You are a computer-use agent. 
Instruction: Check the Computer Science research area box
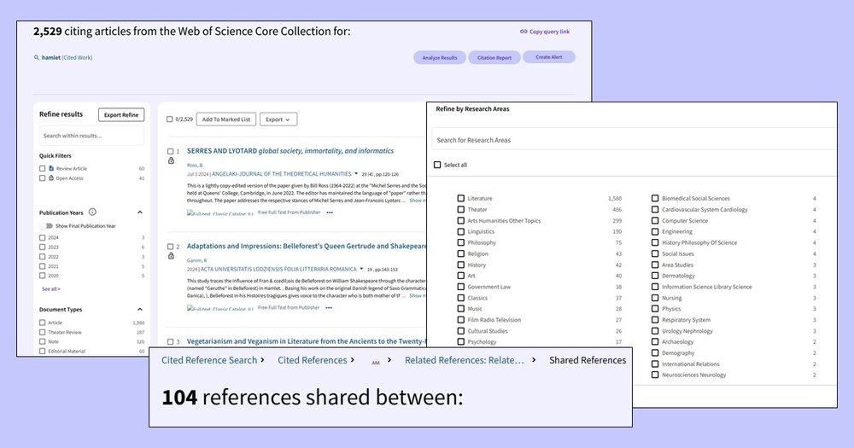tap(655, 221)
